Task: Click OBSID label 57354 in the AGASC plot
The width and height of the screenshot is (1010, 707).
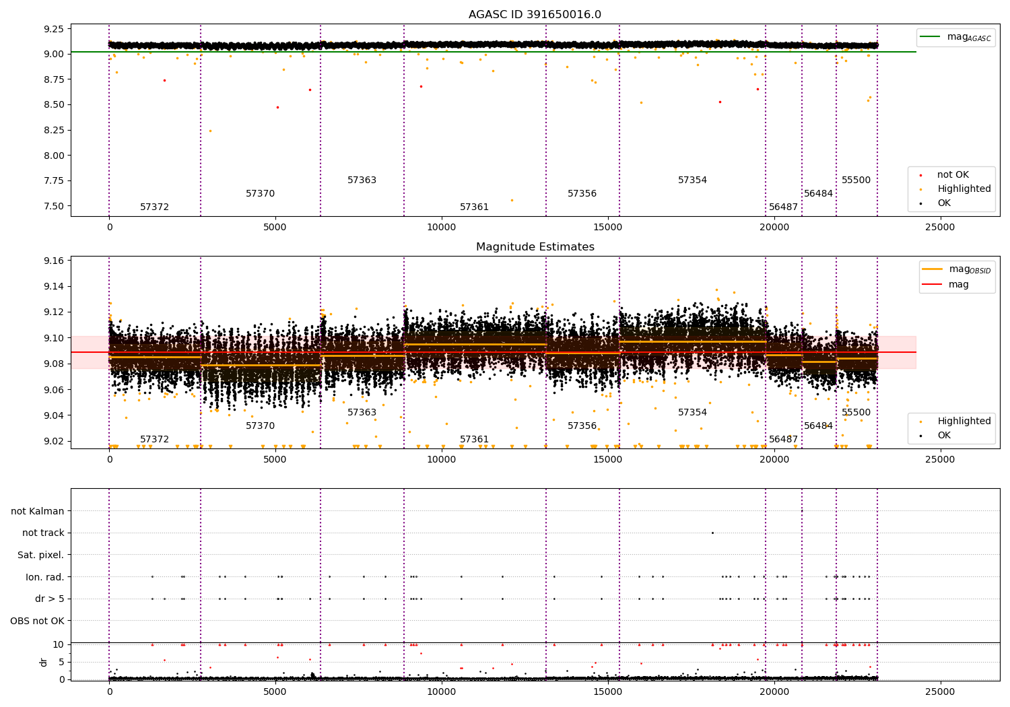Action: pyautogui.click(x=693, y=180)
